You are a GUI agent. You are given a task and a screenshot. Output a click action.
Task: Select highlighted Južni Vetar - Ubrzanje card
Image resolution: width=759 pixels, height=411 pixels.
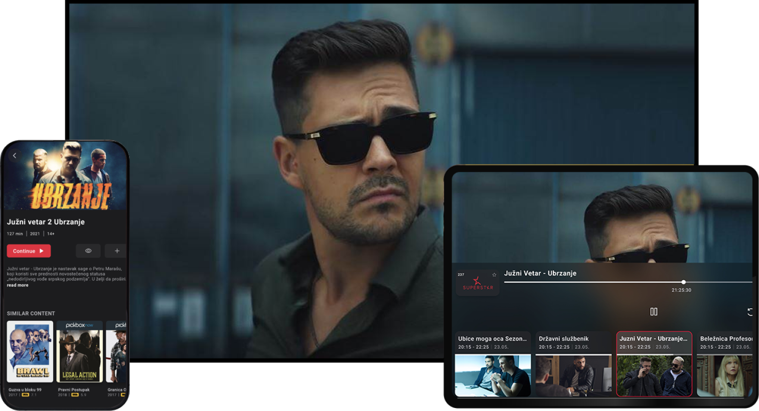pos(654,364)
